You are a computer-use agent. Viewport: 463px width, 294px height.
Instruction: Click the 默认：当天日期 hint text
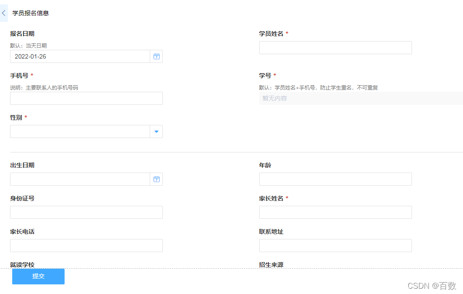(28, 45)
